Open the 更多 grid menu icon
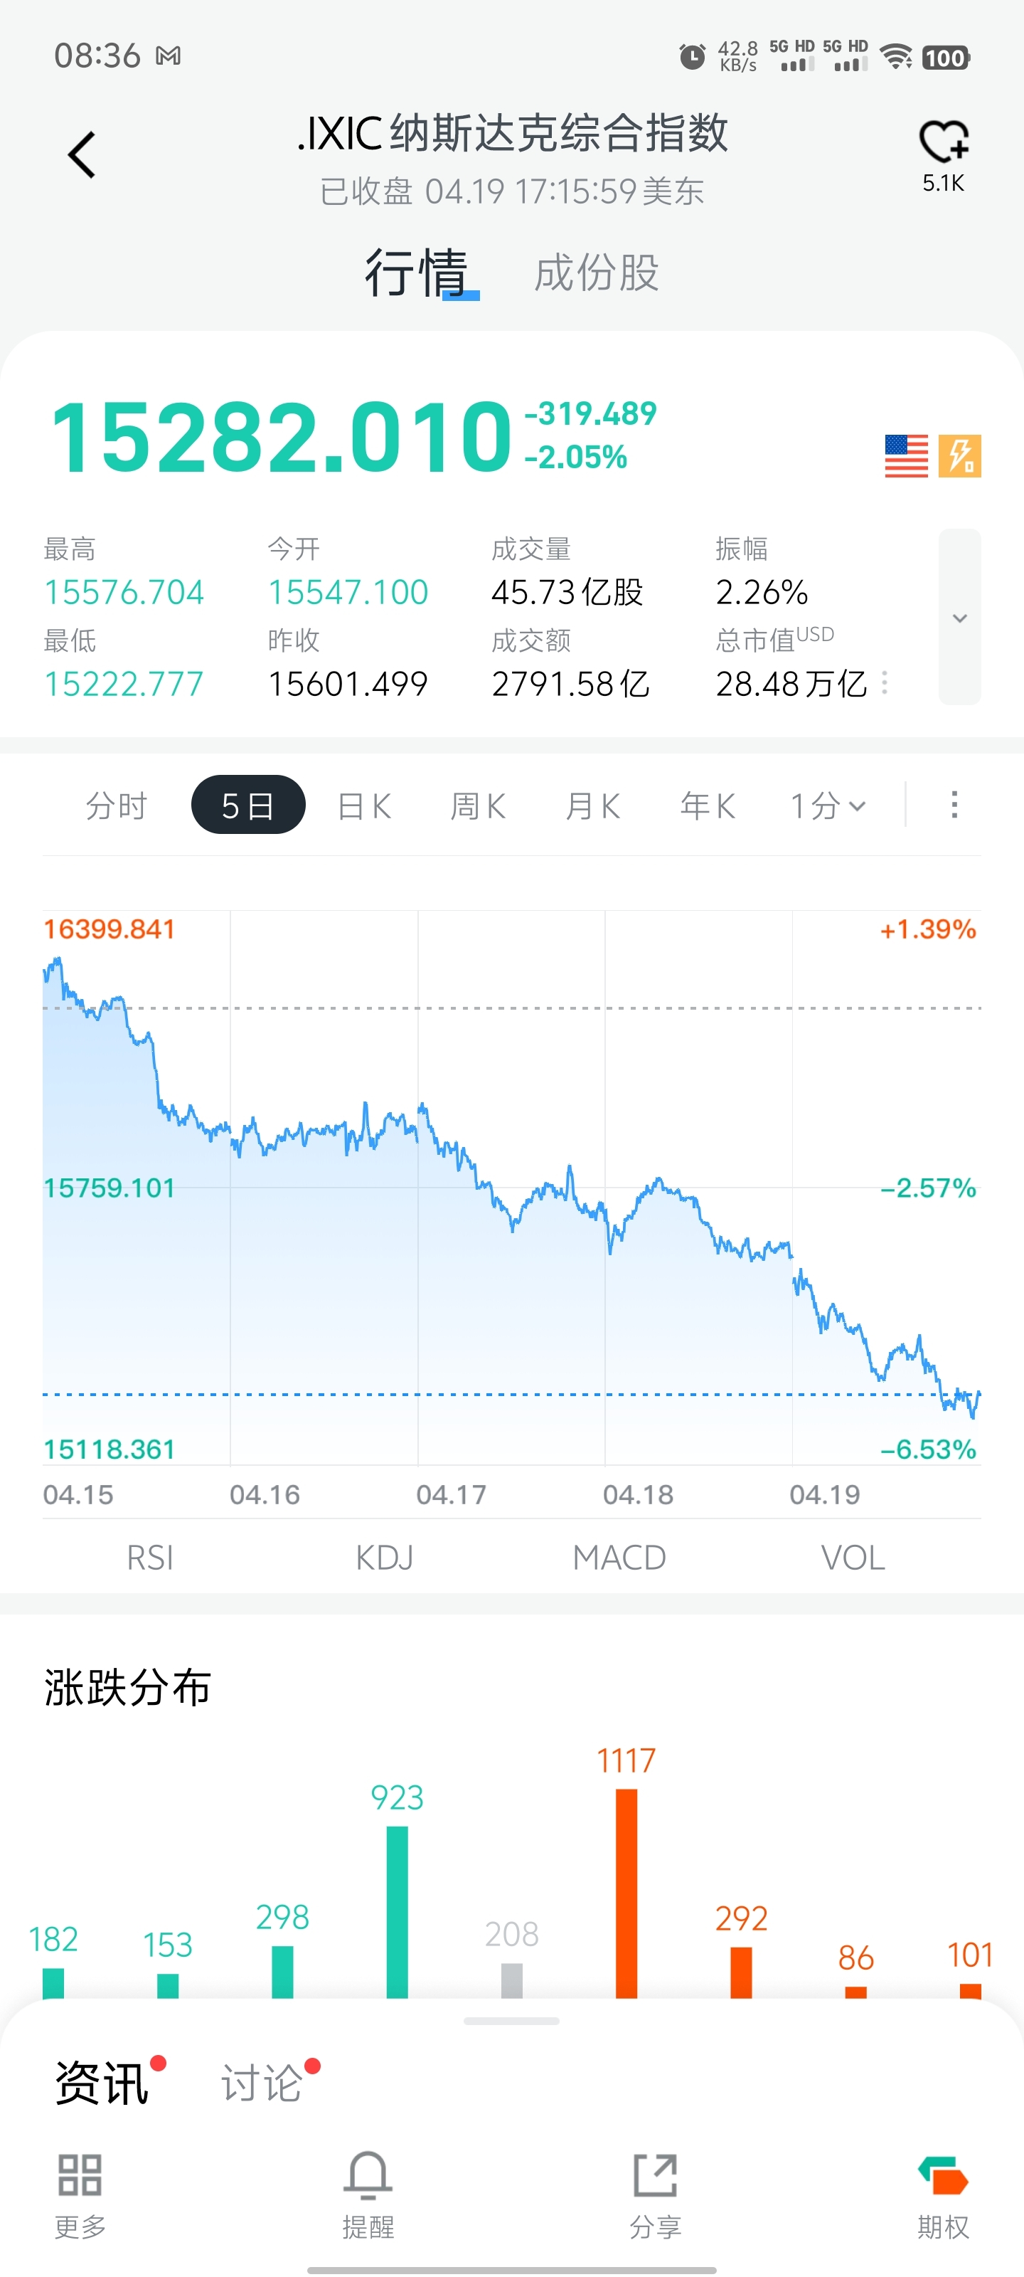This screenshot has height=2277, width=1024. 80,2175
